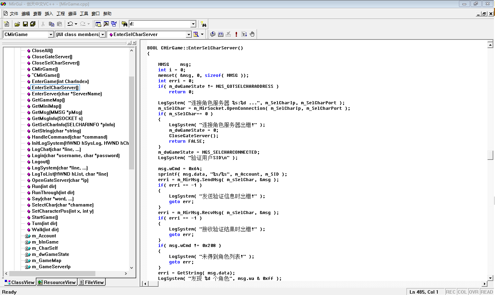
Task: Select OpenGateServer(char *ip) in tree
Action: pyautogui.click(x=60, y=180)
